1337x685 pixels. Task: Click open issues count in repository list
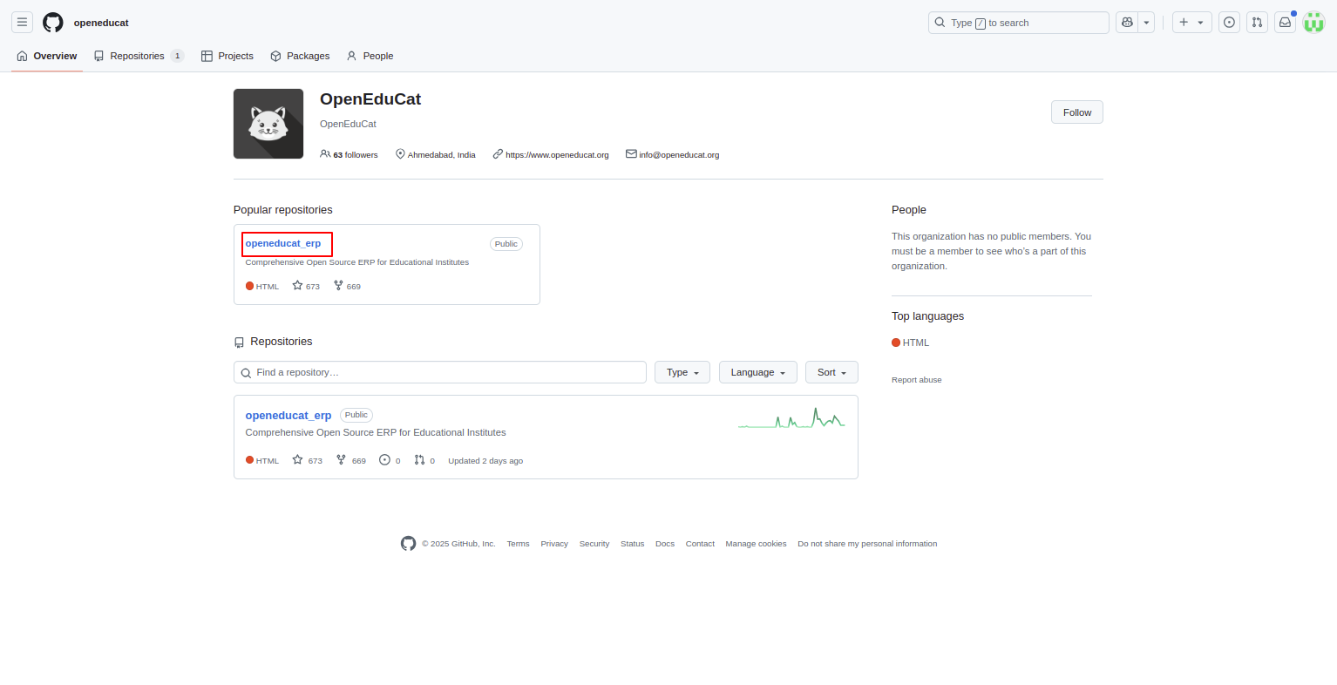point(390,460)
